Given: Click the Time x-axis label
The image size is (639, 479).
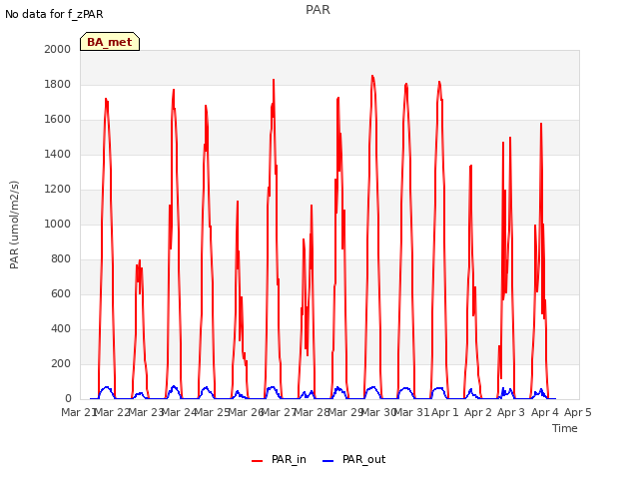Looking at the screenshot, I should (565, 428).
